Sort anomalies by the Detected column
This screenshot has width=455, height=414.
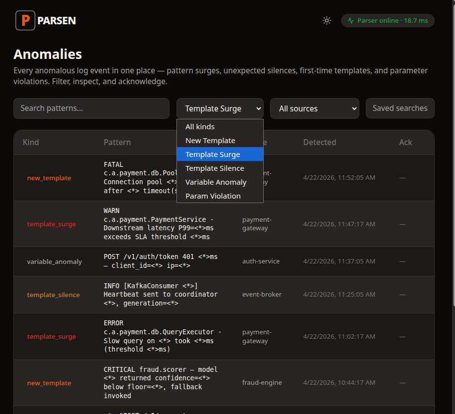click(319, 142)
